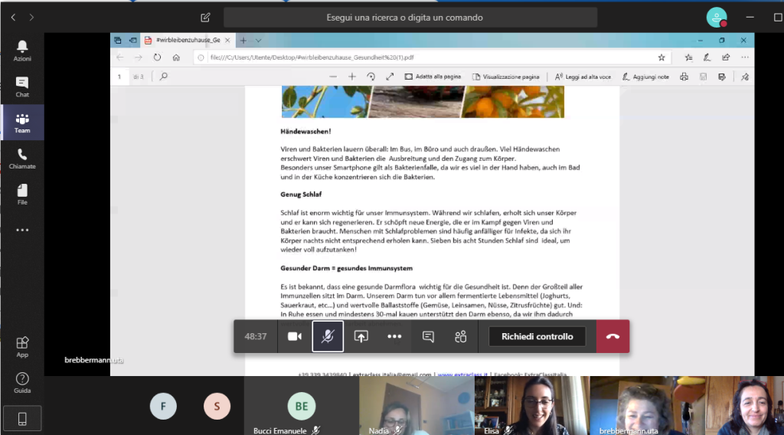Image resolution: width=784 pixels, height=435 pixels.
Task: Zoom out the PDF
Action: 333,77
